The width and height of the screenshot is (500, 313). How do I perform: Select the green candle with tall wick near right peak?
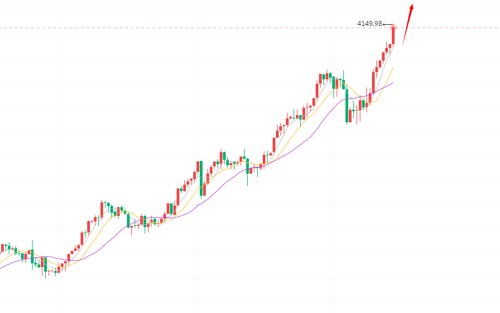point(343,84)
